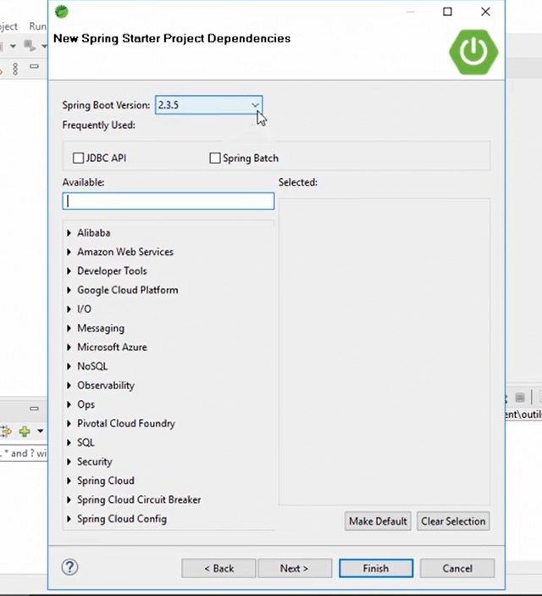Expand the NoSQL category arrow
The height and width of the screenshot is (596, 542).
point(69,366)
